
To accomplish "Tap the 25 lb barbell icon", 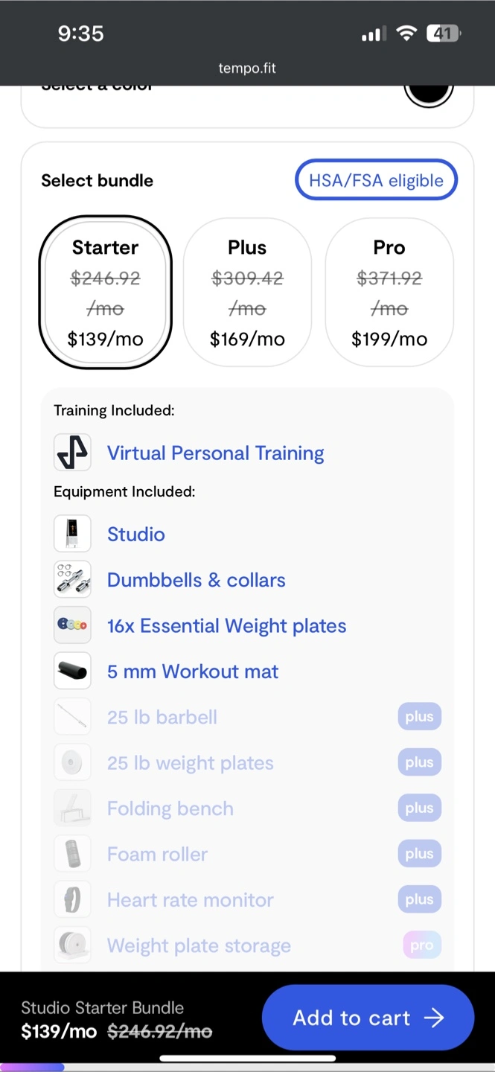I will 72,717.
